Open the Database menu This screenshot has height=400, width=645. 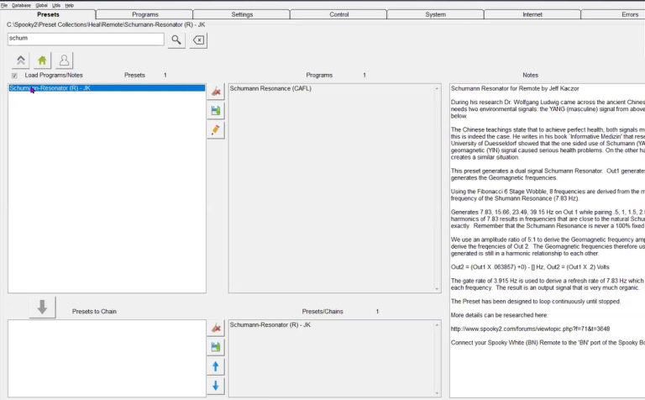tap(21, 5)
